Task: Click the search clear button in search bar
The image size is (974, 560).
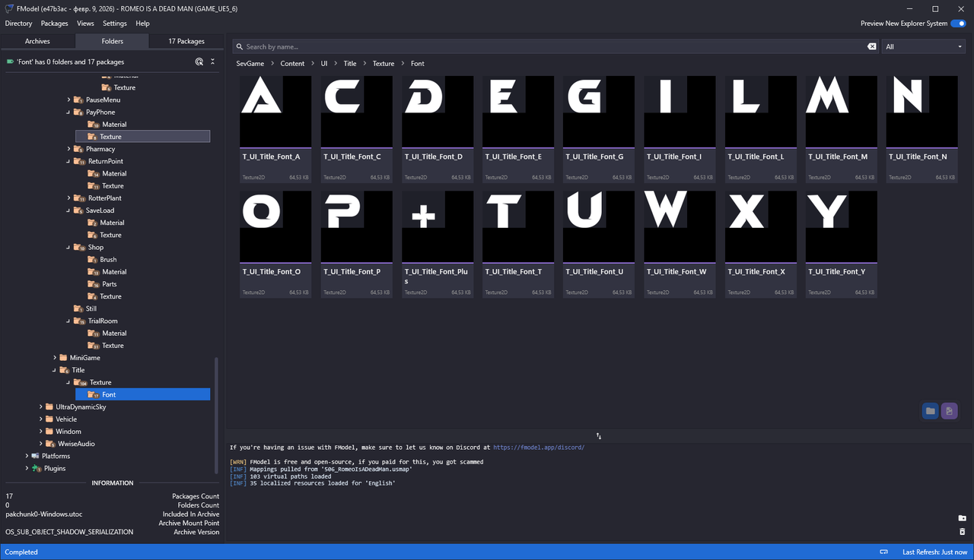Action: (x=872, y=46)
